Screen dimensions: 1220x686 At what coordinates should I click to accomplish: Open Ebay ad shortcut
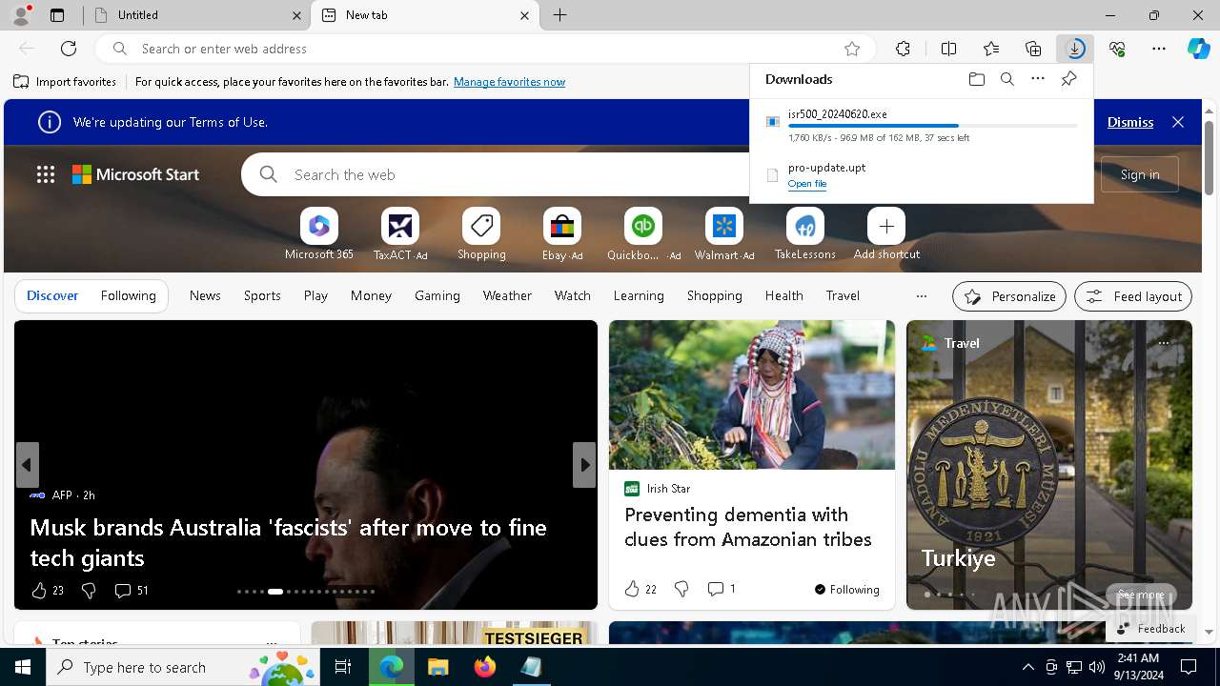click(562, 234)
